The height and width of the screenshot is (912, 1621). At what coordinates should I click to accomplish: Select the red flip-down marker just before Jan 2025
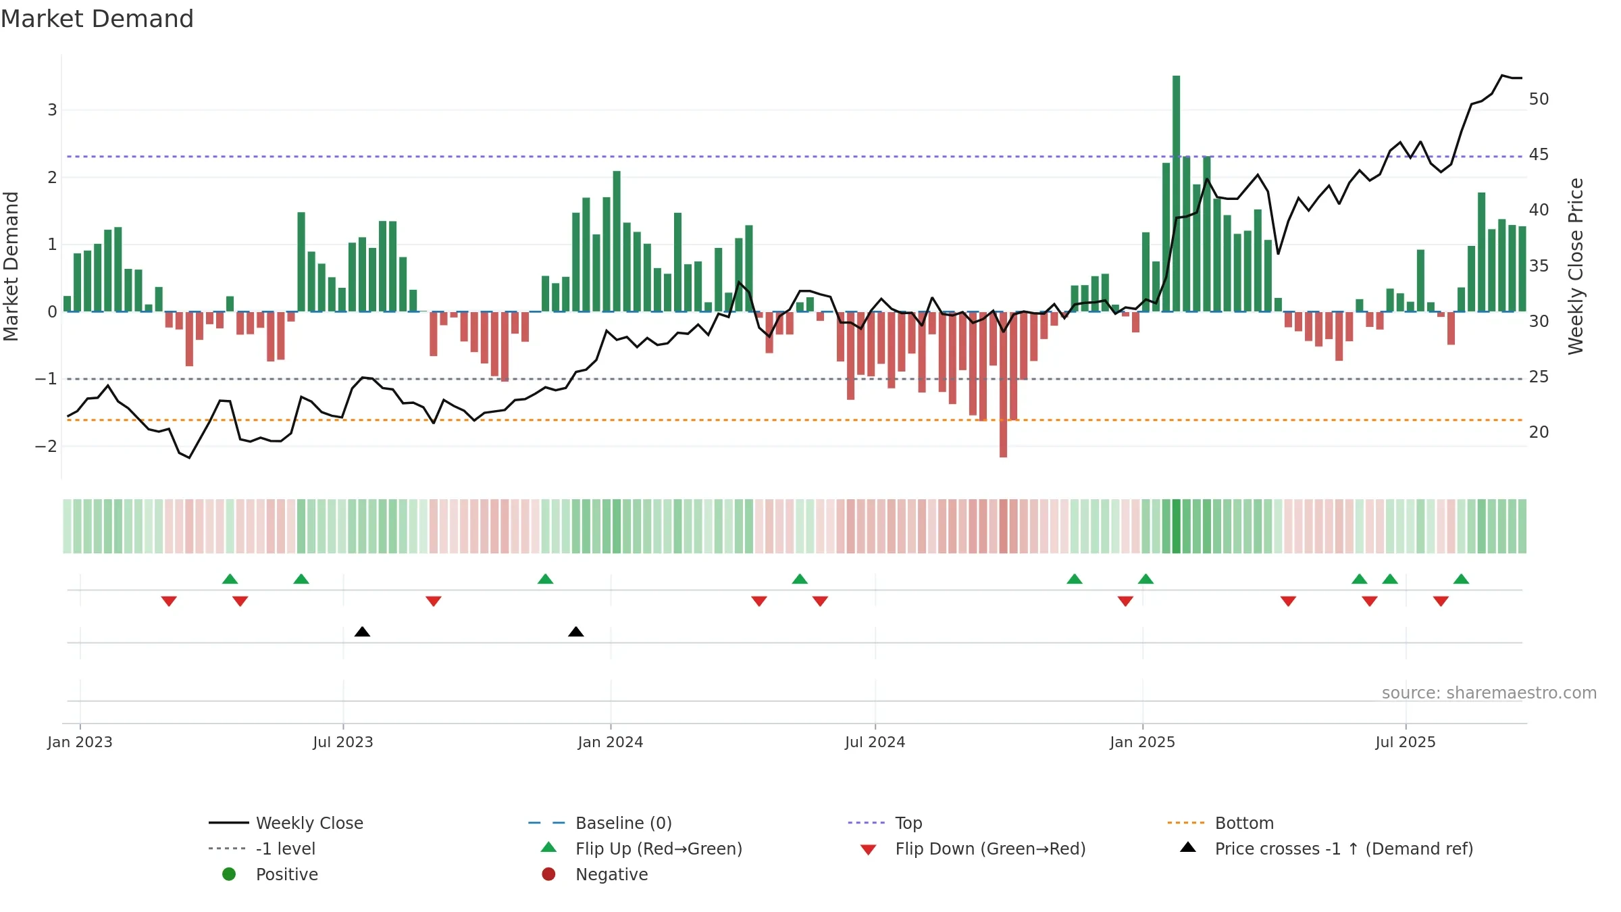pyautogui.click(x=1125, y=601)
